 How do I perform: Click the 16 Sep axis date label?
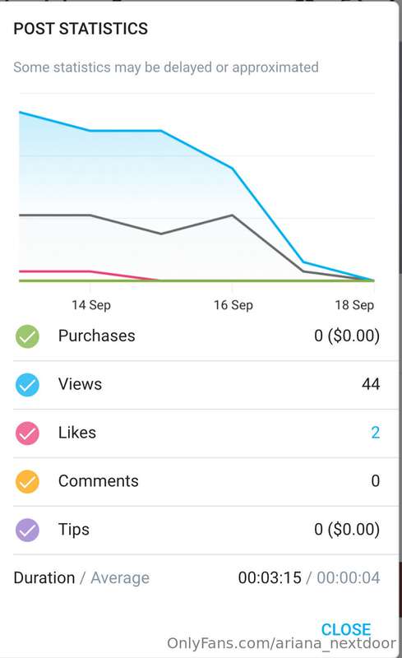coord(233,304)
